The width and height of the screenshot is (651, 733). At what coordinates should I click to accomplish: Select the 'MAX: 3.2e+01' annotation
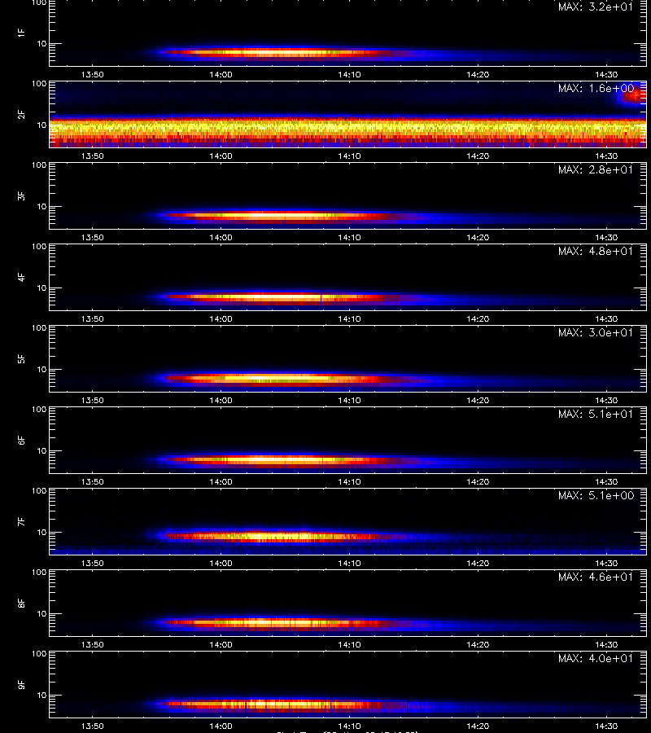596,7
